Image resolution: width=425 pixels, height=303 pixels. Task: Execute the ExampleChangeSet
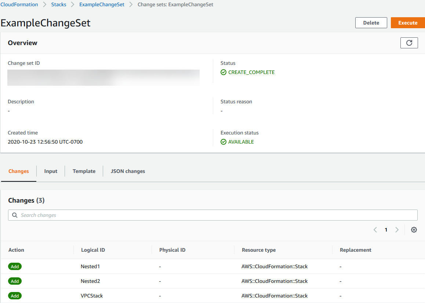click(x=408, y=23)
